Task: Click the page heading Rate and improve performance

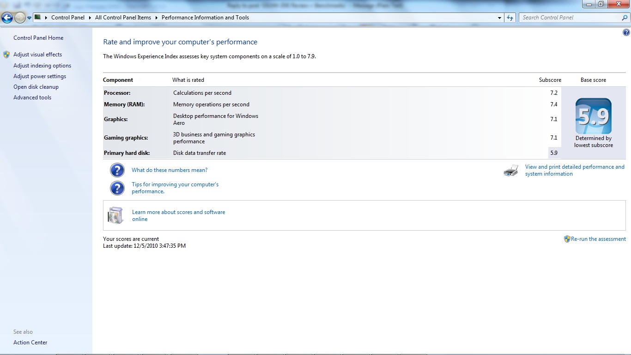Action: click(x=180, y=42)
